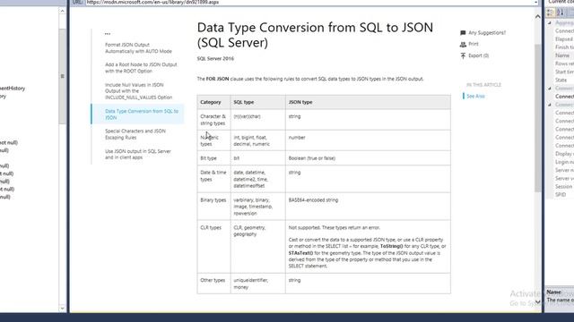Click scroll down arrow of browser page

click(x=537, y=301)
